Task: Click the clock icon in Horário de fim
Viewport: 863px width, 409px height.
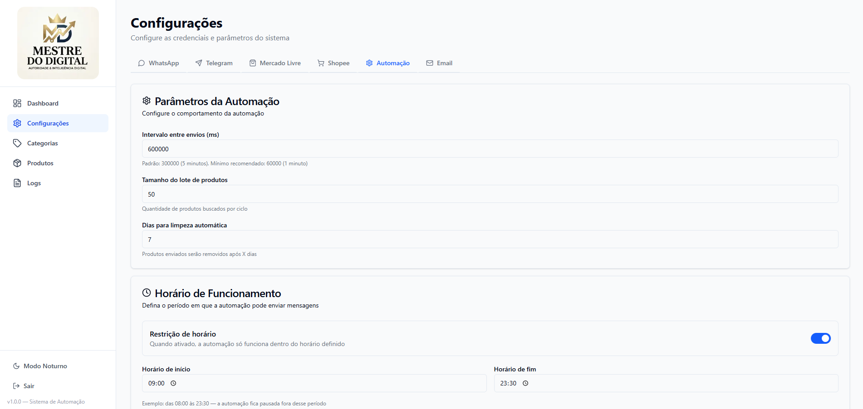Action: [525, 383]
